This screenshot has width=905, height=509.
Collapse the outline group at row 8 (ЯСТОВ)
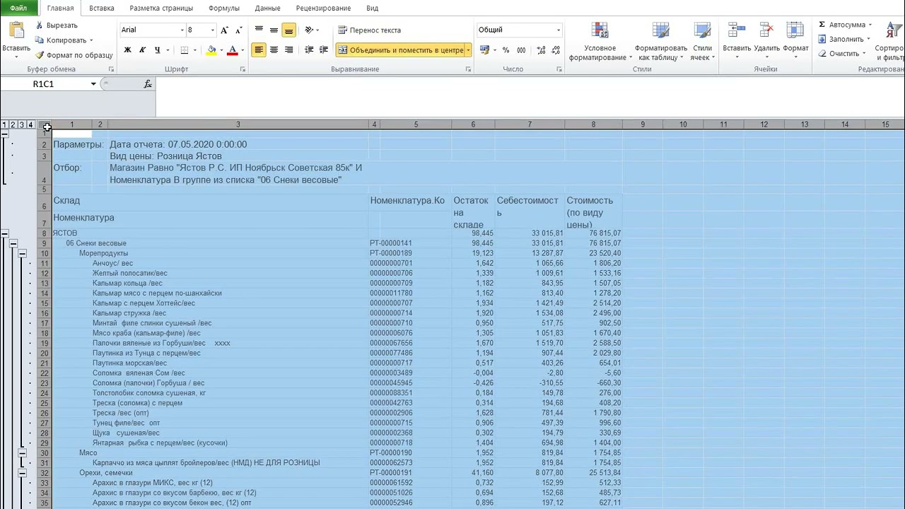[x=4, y=233]
